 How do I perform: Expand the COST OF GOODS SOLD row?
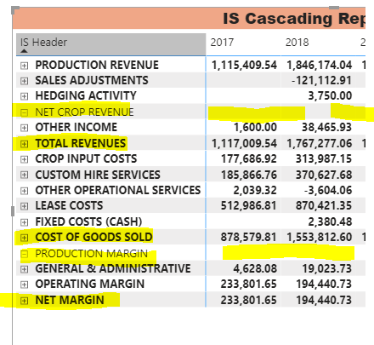pyautogui.click(x=24, y=238)
